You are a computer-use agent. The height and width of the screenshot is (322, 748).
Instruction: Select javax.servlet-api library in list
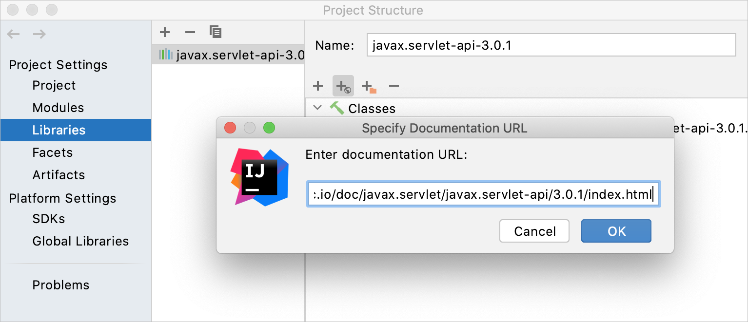228,55
